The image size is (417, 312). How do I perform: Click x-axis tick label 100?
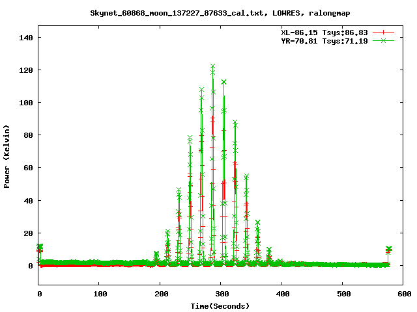(100, 294)
